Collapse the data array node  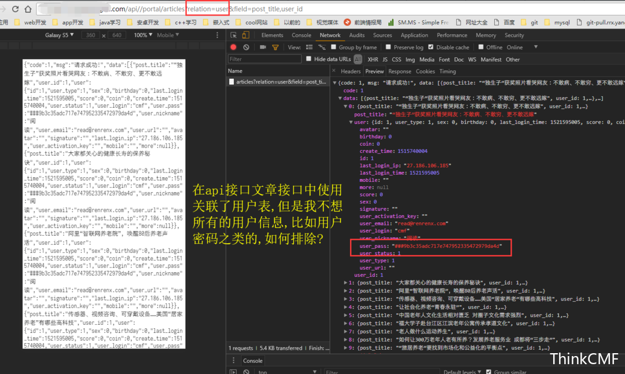click(340, 98)
